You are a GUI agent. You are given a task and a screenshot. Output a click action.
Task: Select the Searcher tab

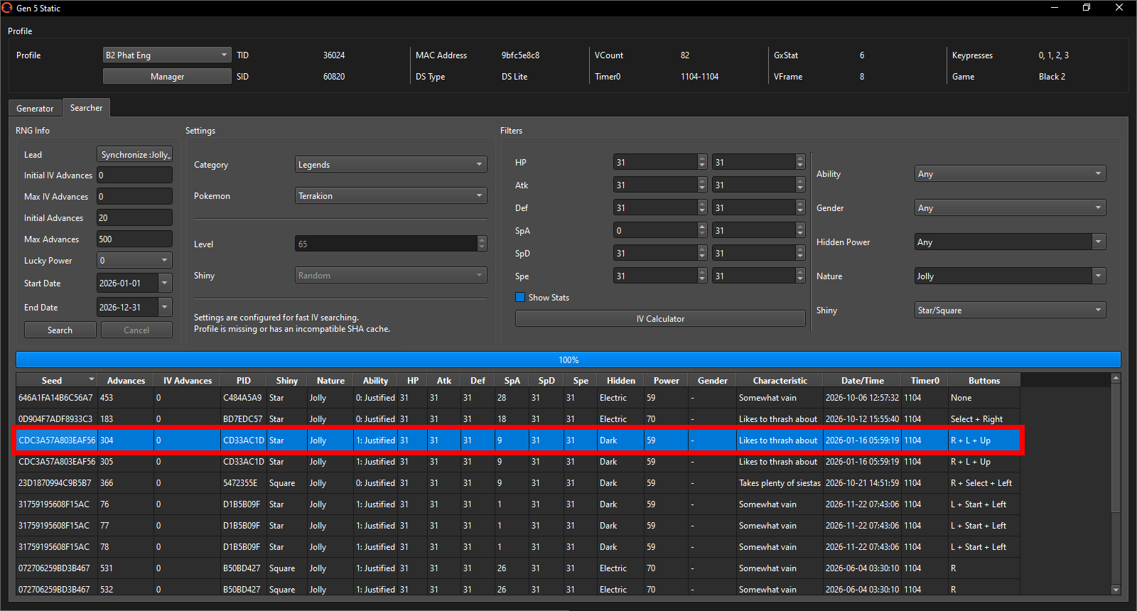pos(86,108)
